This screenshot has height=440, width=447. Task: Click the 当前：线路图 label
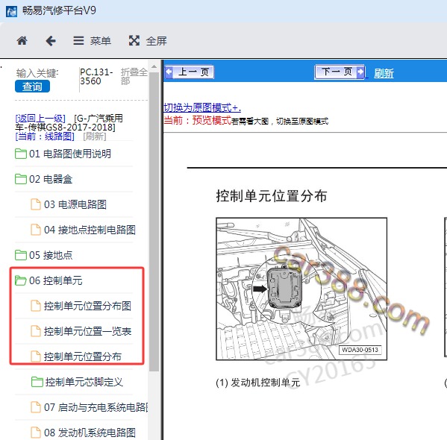[x=45, y=136]
